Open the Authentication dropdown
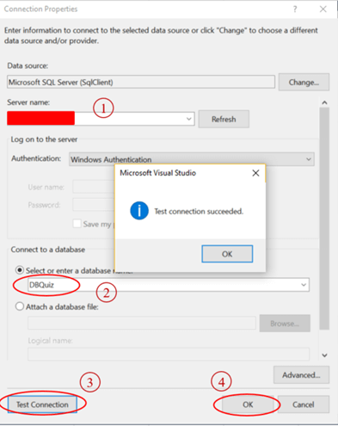The height and width of the screenshot is (426, 338). pyautogui.click(x=192, y=159)
